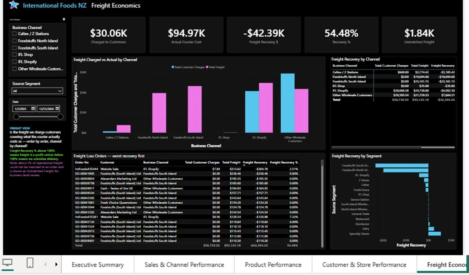The height and width of the screenshot is (275, 469).
Task: Click the right handle of the date slider
Action: (x=60, y=117)
